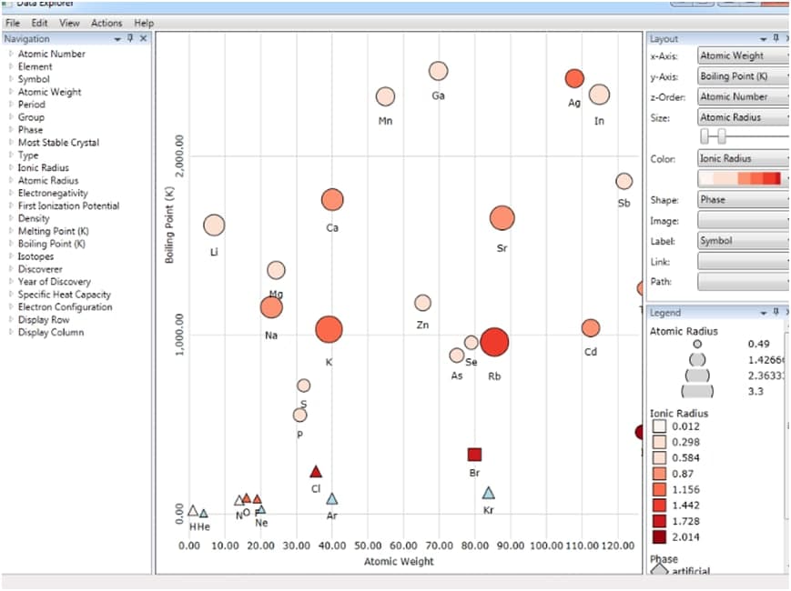This screenshot has height=591, width=791.
Task: Expand the Atomic Number tree node
Action: coord(11,54)
